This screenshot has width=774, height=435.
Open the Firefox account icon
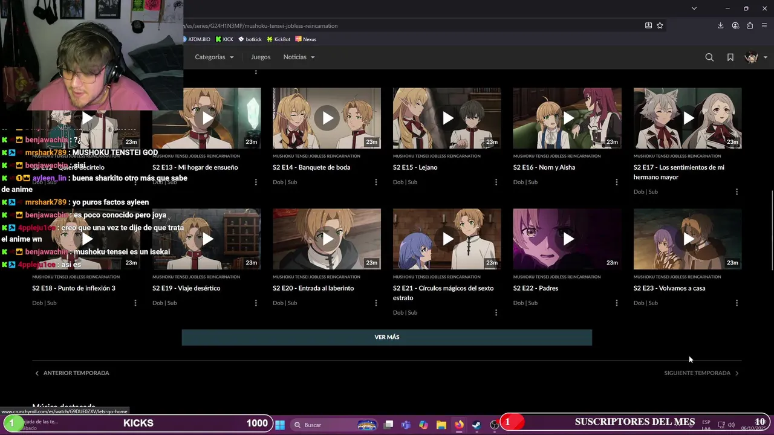tap(735, 25)
